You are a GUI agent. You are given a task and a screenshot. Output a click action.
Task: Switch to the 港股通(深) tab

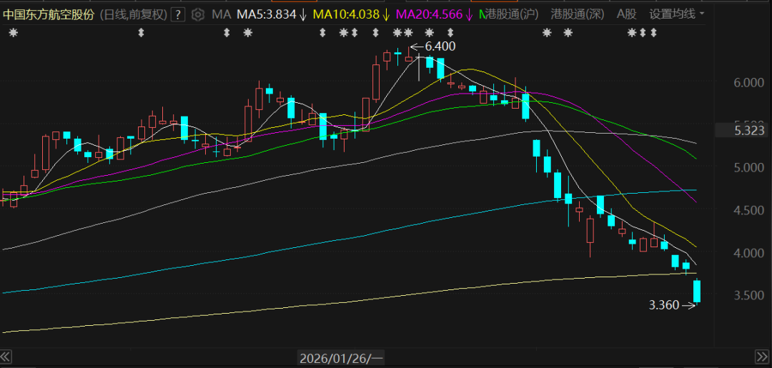tap(577, 14)
